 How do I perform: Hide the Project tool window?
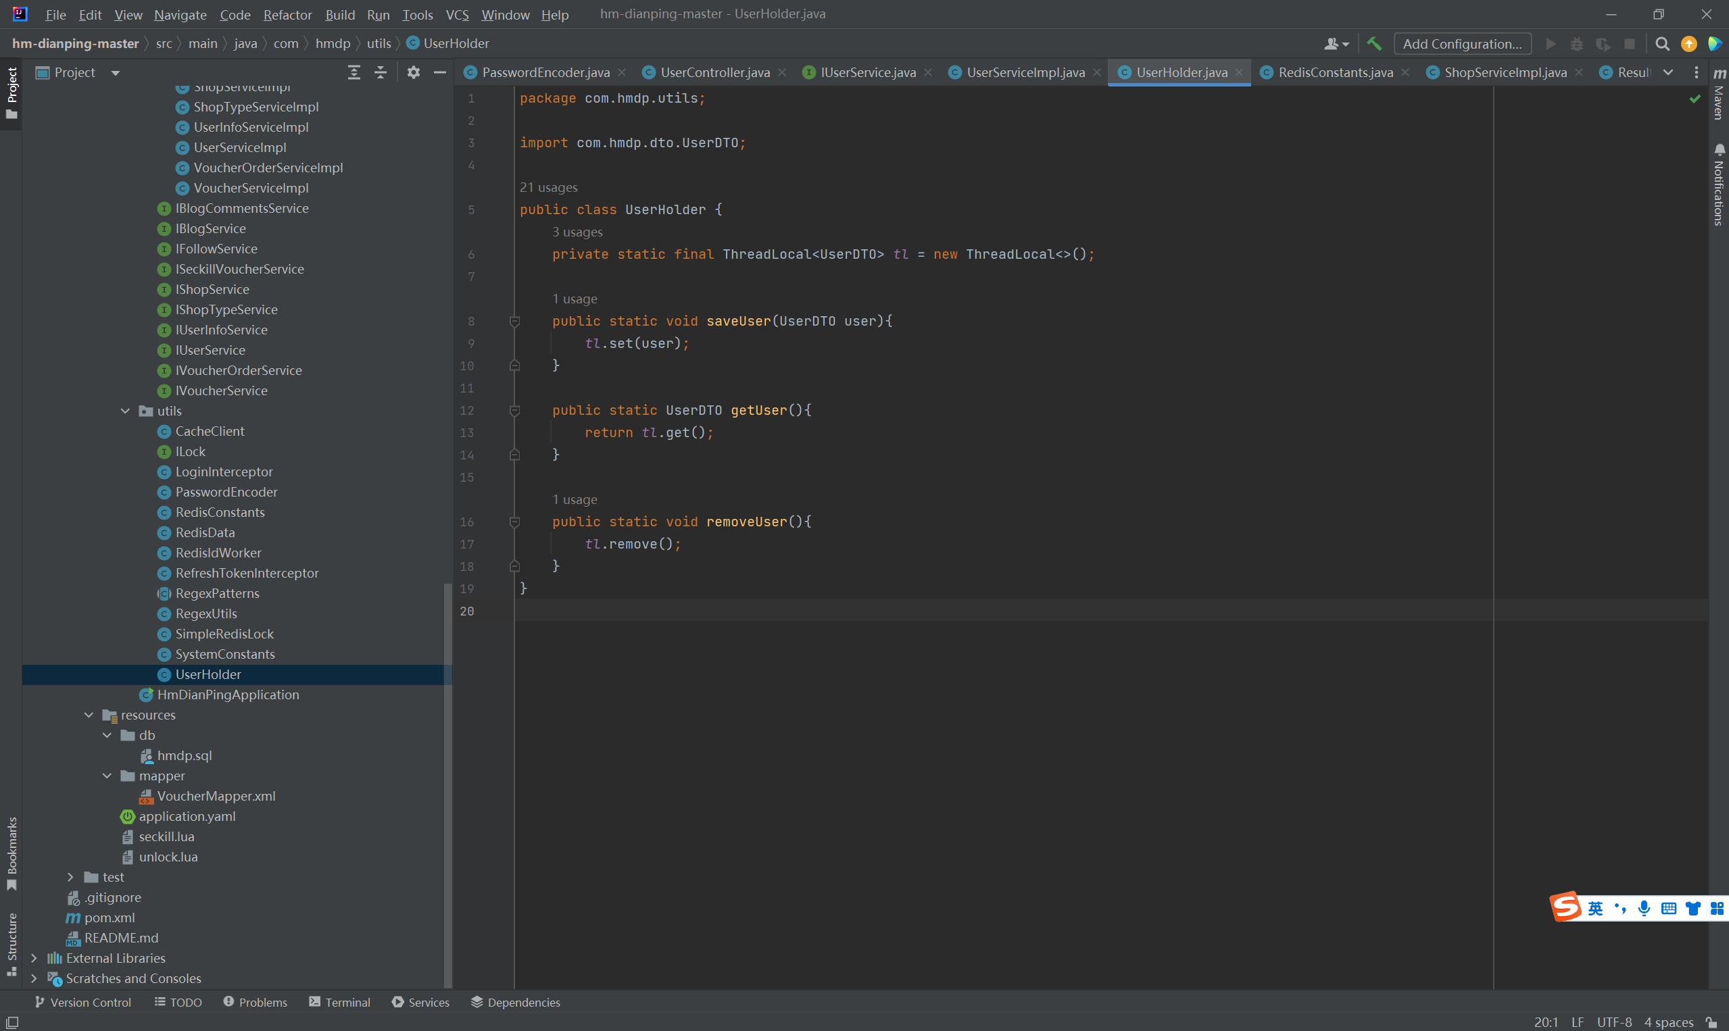pyautogui.click(x=439, y=72)
